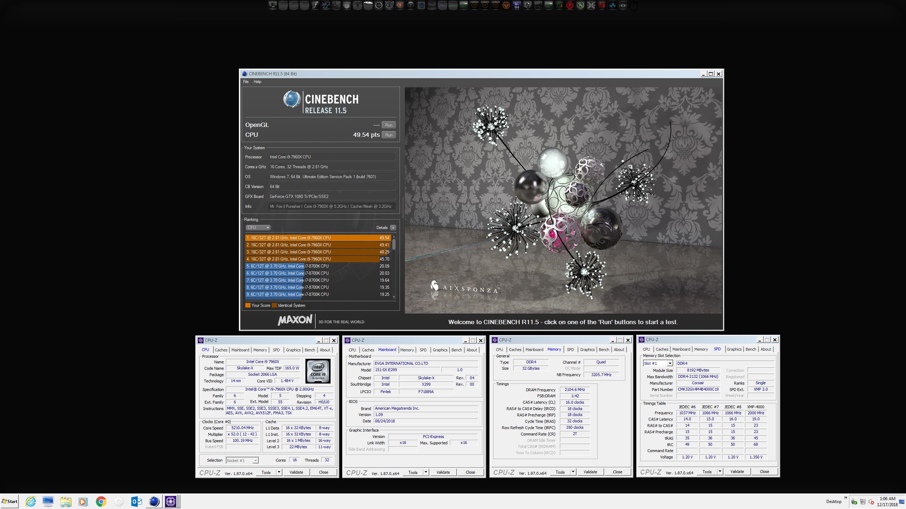The height and width of the screenshot is (509, 906).
Task: Open Outlook from the taskbar
Action: point(137,501)
